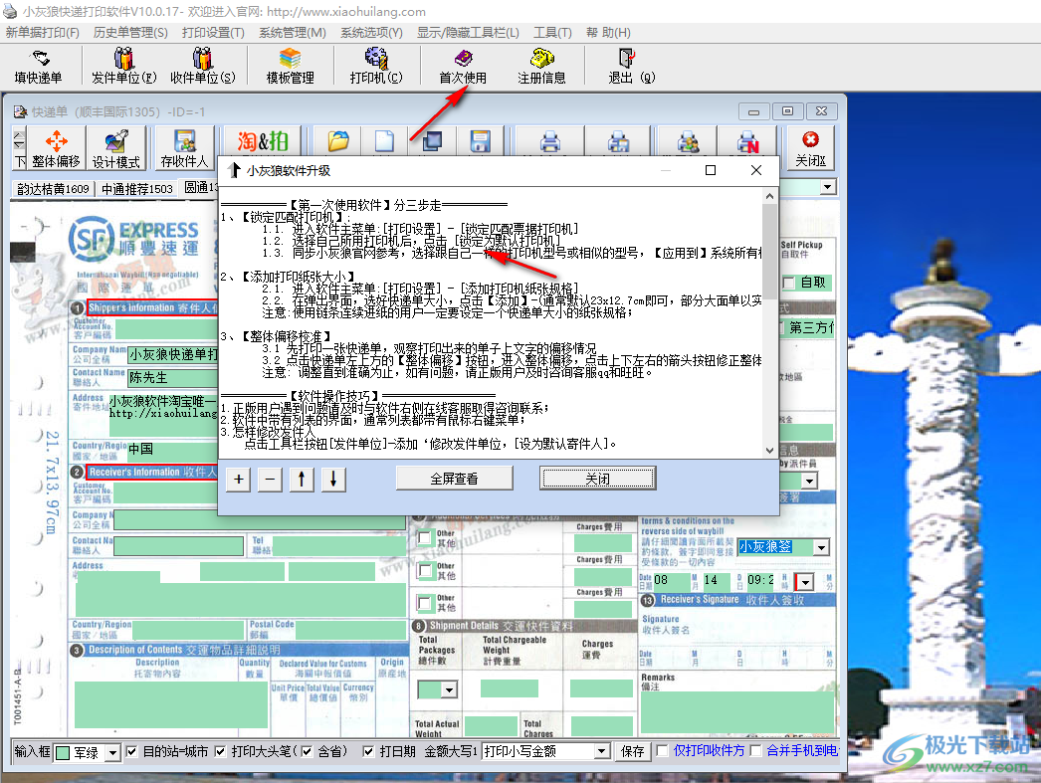
Task: Click the printer icon with red N
Action: (x=747, y=141)
